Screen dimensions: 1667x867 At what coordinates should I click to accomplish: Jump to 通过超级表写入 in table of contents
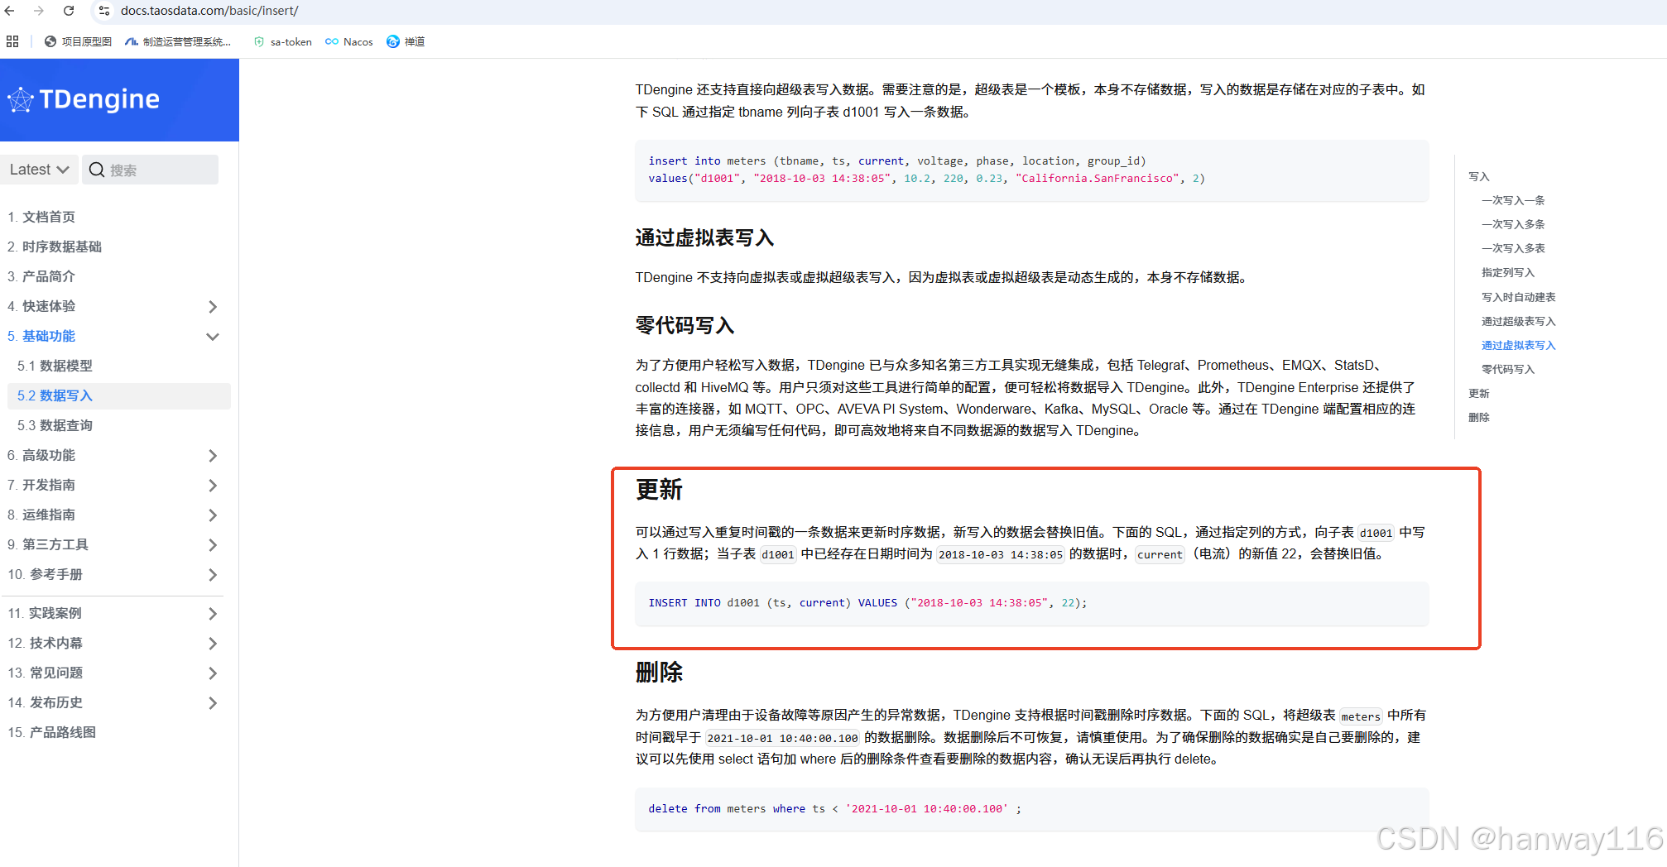click(1519, 321)
